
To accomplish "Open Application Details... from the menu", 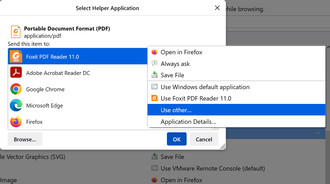I will [236, 122].
